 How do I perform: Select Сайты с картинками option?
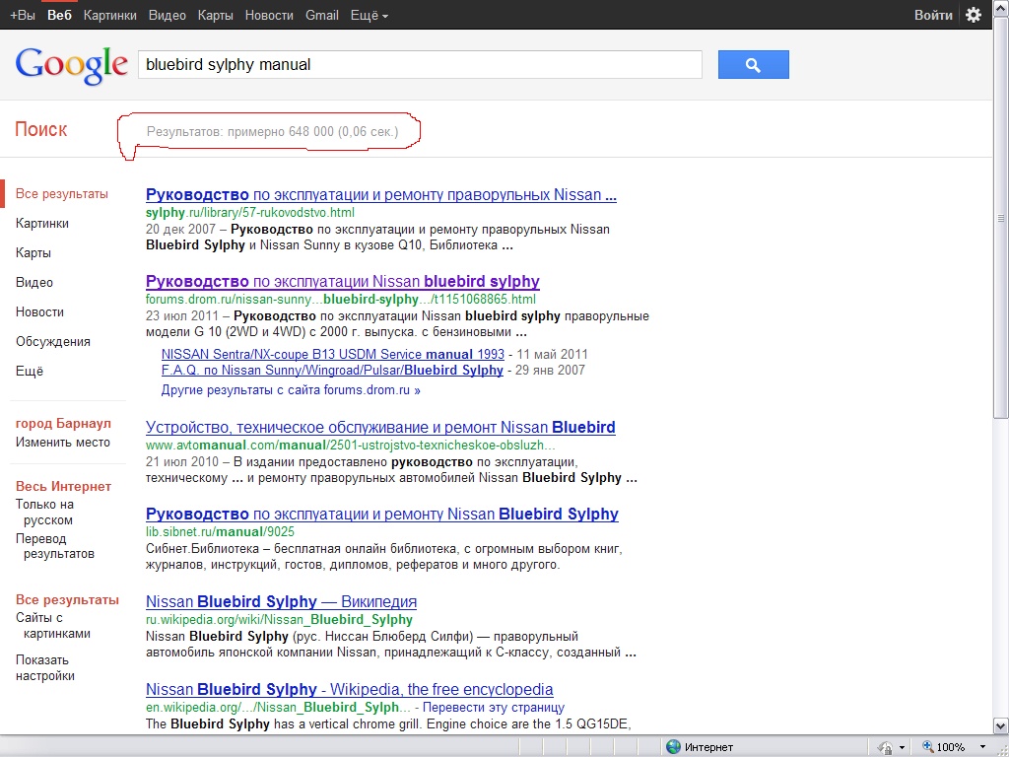53,626
